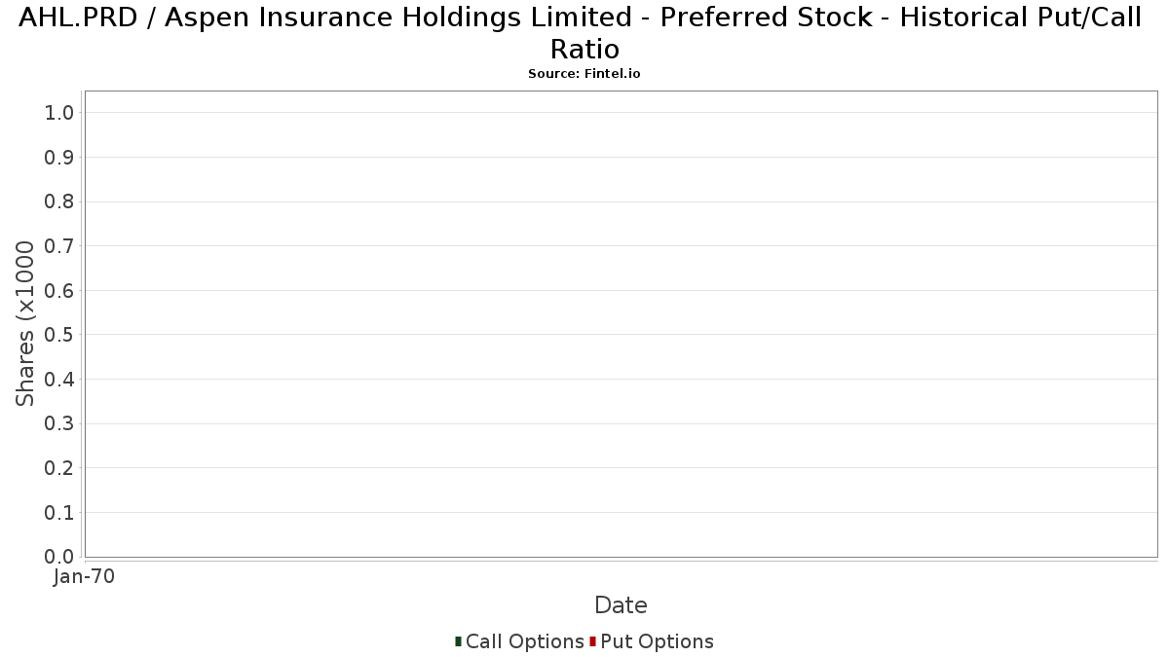Image resolution: width=1169 pixels, height=657 pixels.
Task: Toggle the Call Options legend label
Action: point(524,641)
